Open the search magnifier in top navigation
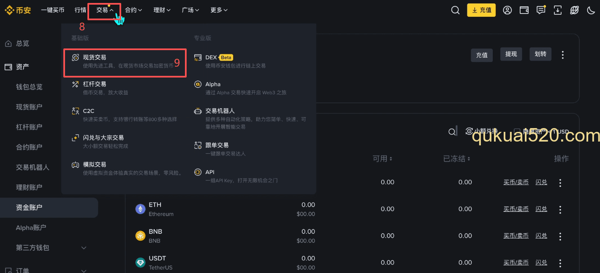The height and width of the screenshot is (273, 600). click(455, 10)
